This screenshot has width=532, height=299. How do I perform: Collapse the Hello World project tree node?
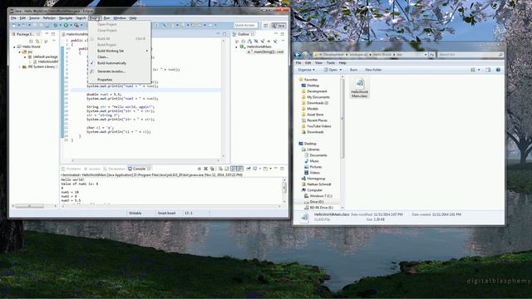point(15,47)
